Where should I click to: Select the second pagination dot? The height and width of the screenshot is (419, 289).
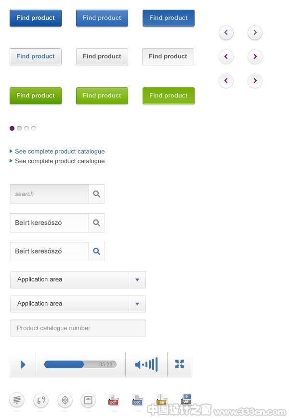tap(19, 128)
